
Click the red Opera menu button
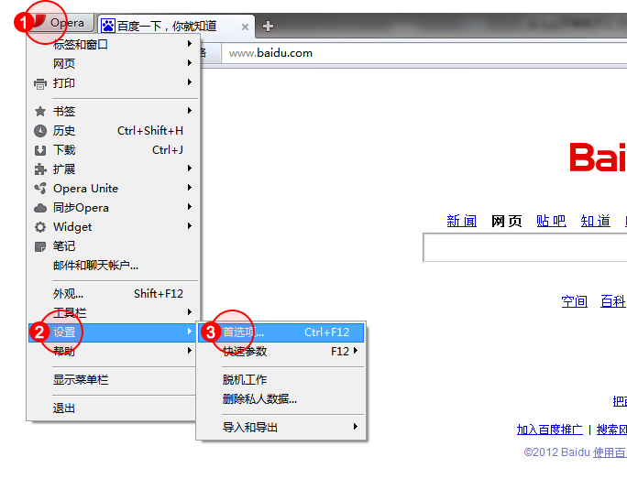[x=60, y=23]
